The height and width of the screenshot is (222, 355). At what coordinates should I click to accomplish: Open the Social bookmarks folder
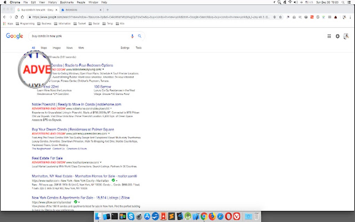(x=94, y=24)
